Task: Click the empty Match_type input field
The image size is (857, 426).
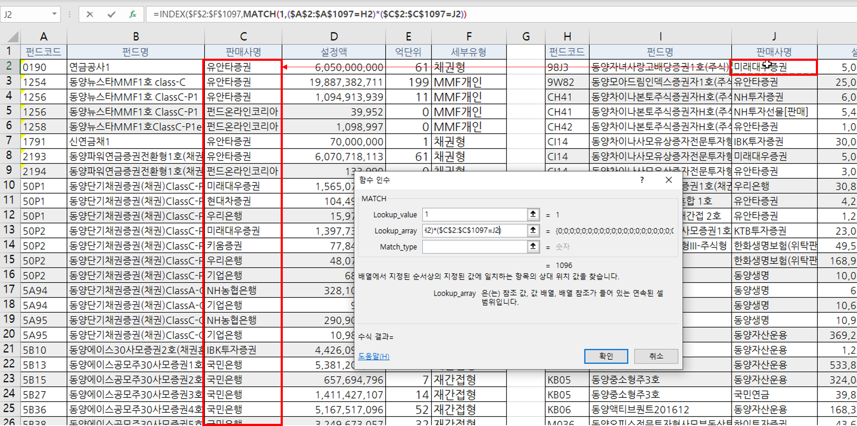Action: [x=474, y=247]
